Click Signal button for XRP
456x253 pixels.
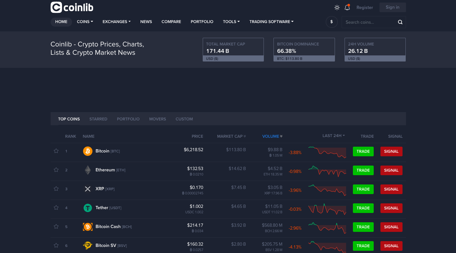click(x=391, y=189)
